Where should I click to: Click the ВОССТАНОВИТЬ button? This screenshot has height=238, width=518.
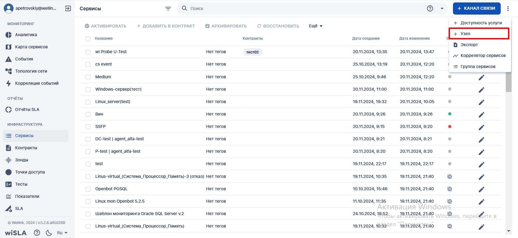pos(278,26)
